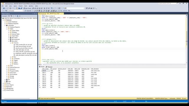The image size is (189, 106).
Task: Open the File menu
Action: (x=3, y=6)
